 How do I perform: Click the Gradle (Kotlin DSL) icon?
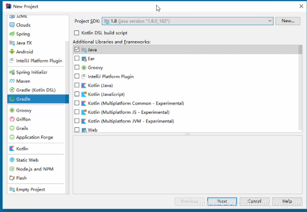click(12, 90)
